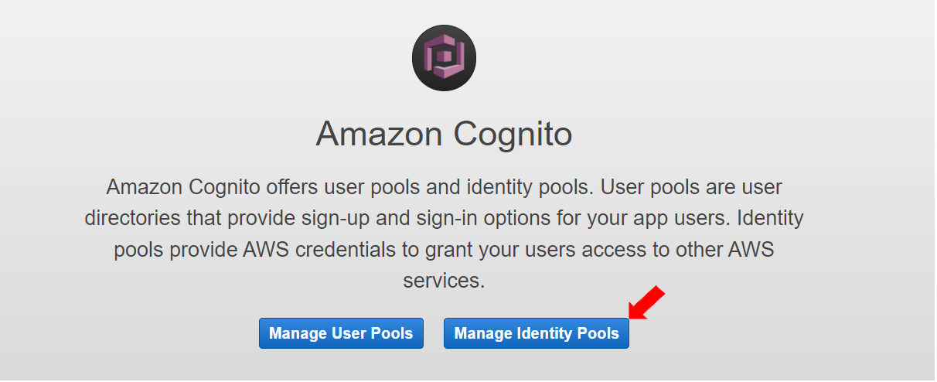Click the word "Cognito" in the large heading
The image size is (937, 382).
[513, 134]
